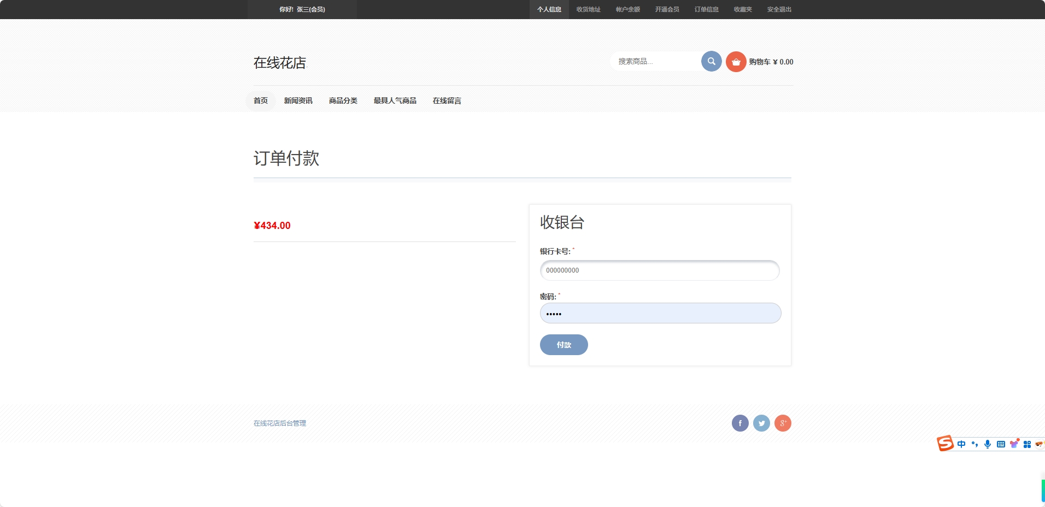Toggle Chinese/English input with 中 icon
The width and height of the screenshot is (1045, 507).
click(x=961, y=444)
